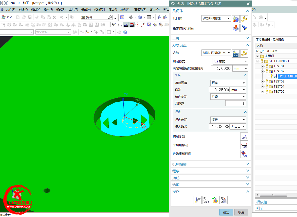The image size is (297, 217).
Task: Click the dialog settings gear icon
Action: click(x=173, y=4)
